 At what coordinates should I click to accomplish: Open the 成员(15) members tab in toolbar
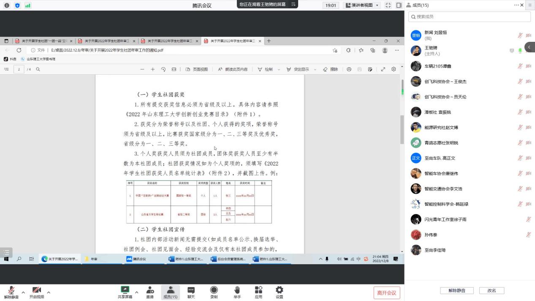coord(170,292)
